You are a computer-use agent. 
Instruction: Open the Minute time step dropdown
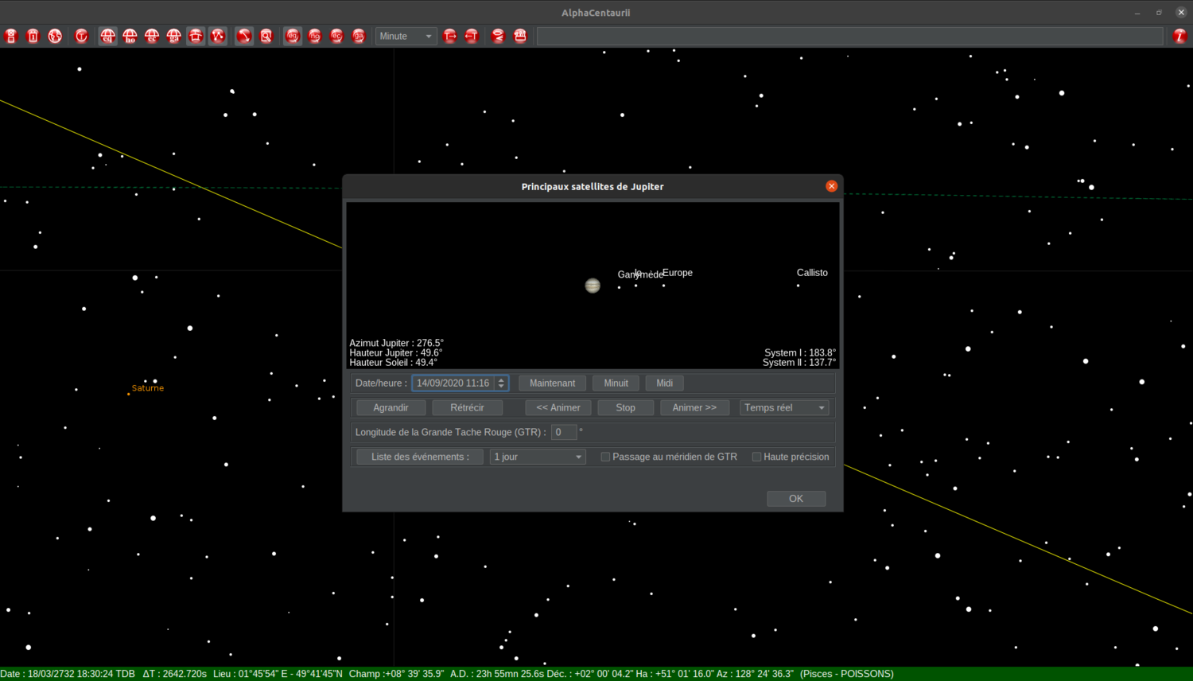pos(406,36)
